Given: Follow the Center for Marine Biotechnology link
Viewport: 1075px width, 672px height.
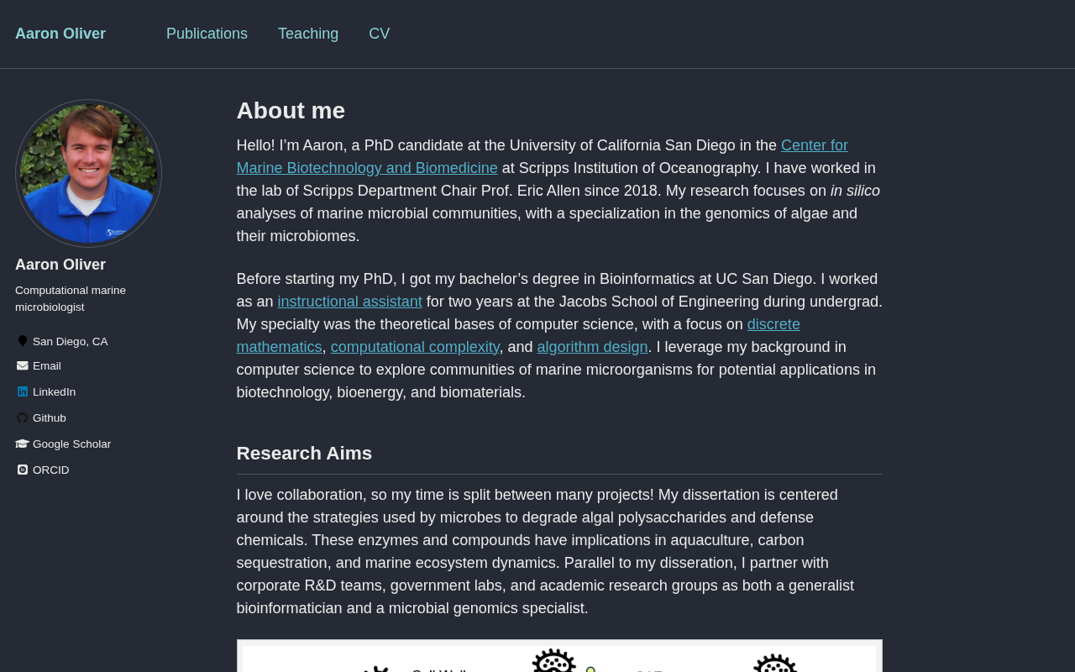Looking at the screenshot, I should point(814,145).
